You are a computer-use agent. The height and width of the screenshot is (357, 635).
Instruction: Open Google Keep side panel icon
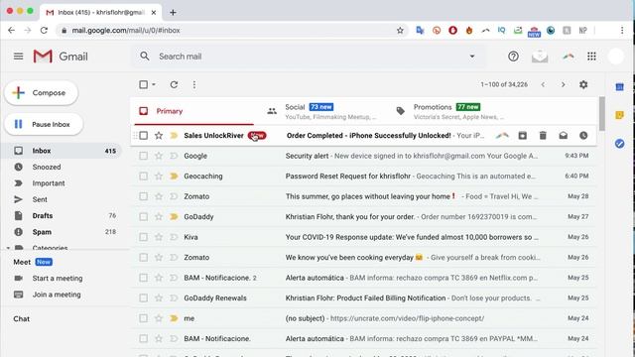coord(619,115)
